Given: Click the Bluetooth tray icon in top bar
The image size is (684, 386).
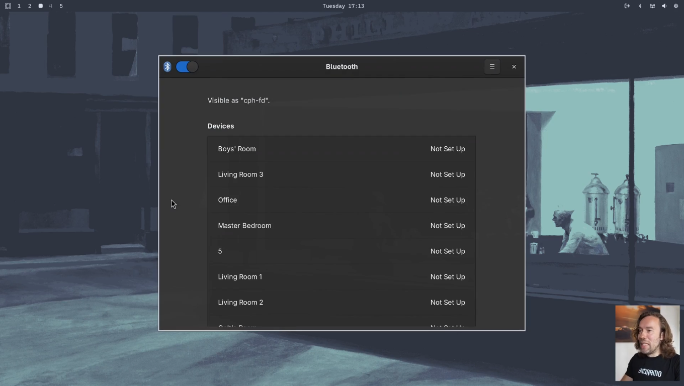Looking at the screenshot, I should coord(640,6).
